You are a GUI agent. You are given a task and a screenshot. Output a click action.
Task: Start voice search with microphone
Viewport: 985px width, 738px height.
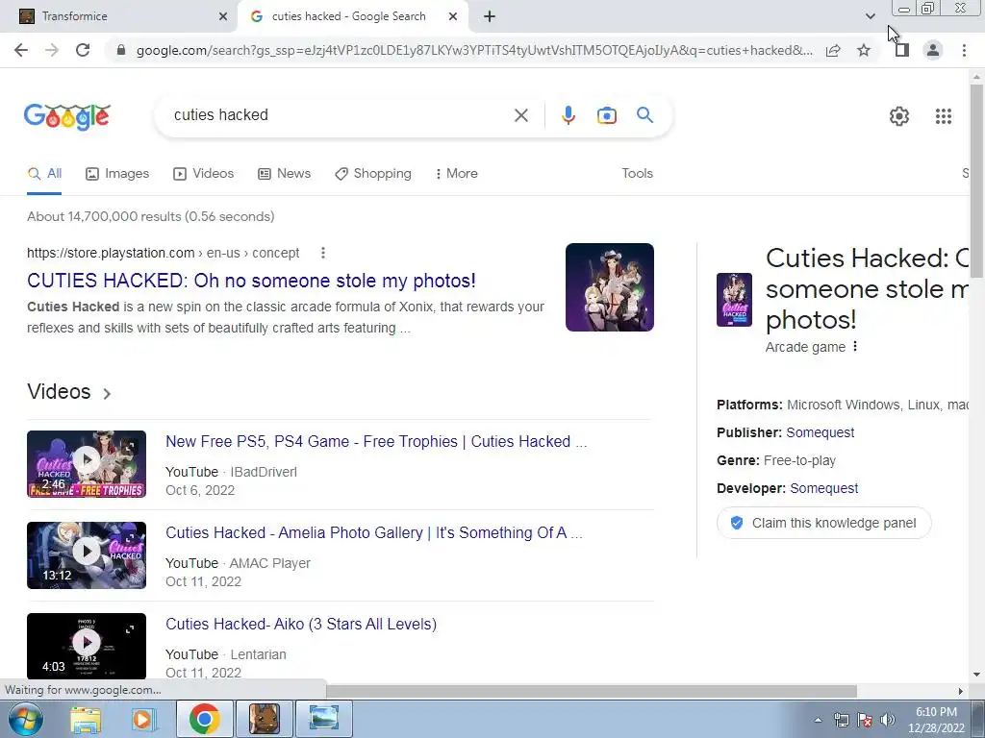point(568,115)
